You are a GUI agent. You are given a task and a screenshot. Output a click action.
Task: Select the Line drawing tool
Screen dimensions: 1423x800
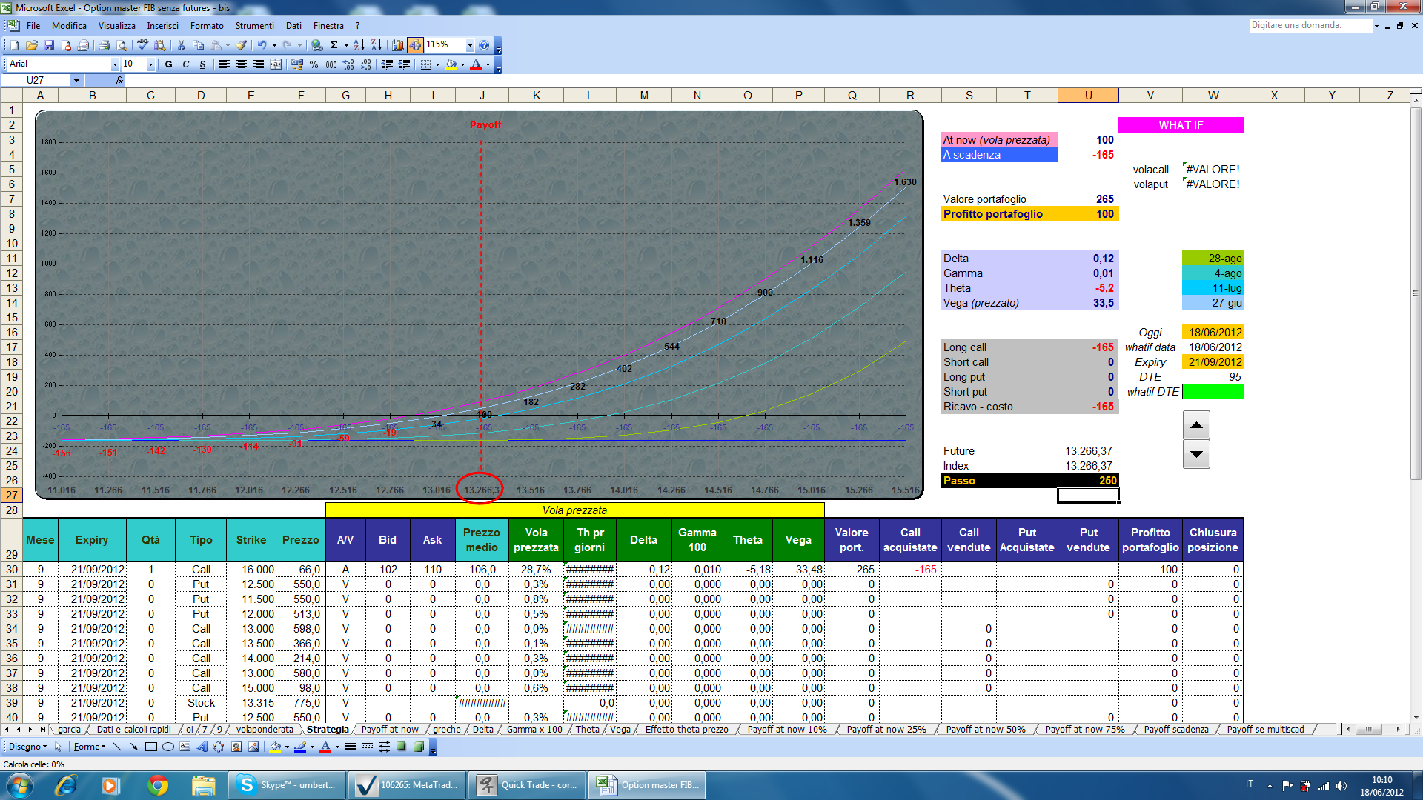click(116, 747)
